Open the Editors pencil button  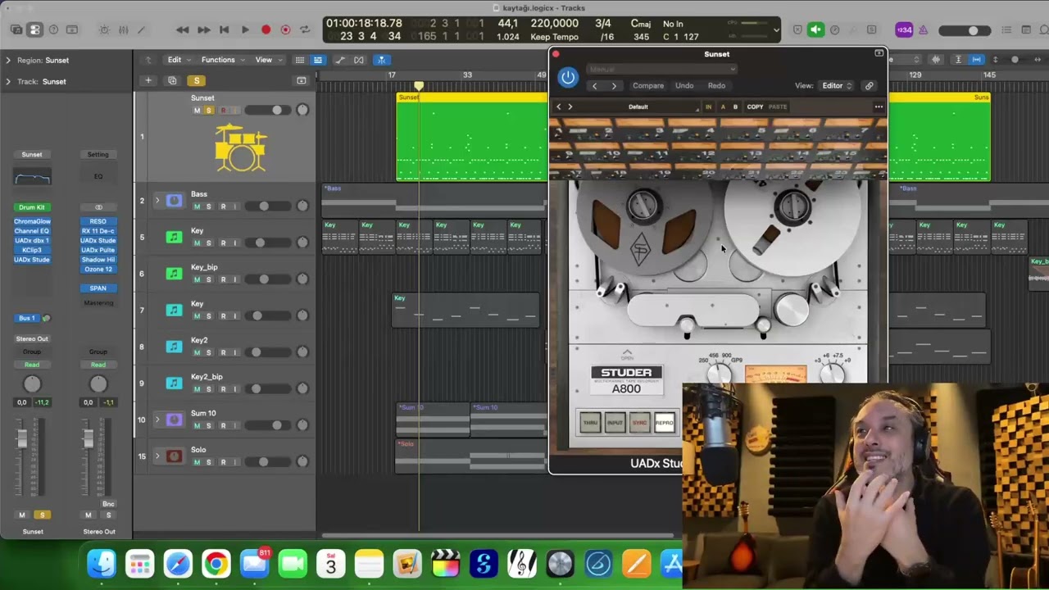(141, 29)
